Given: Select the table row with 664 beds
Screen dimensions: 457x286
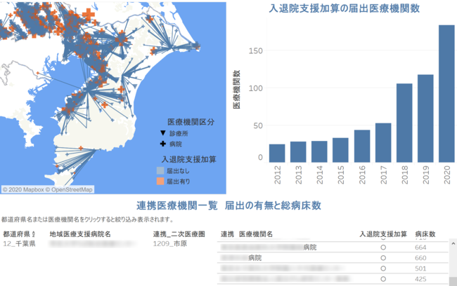Looking at the screenshot, I should (330, 247).
